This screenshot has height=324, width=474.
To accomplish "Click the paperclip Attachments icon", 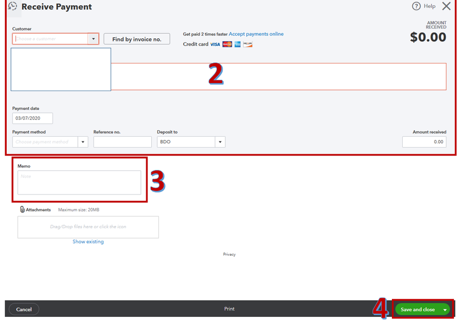I will click(22, 210).
